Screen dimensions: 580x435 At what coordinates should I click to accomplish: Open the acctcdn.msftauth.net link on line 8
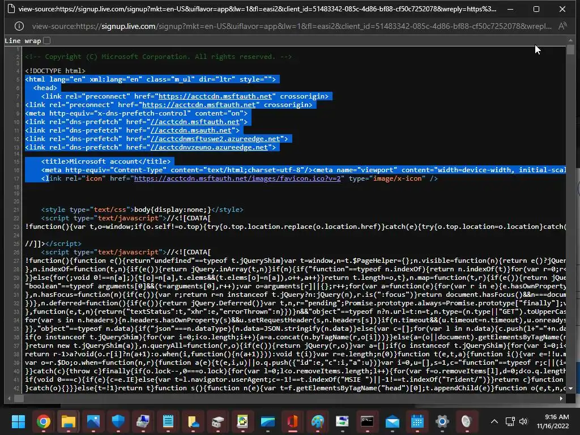pos(199,105)
